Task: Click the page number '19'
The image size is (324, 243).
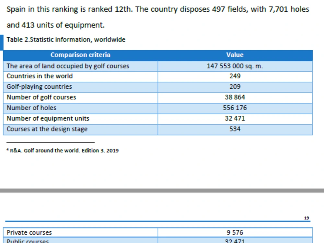Action: coord(307,218)
